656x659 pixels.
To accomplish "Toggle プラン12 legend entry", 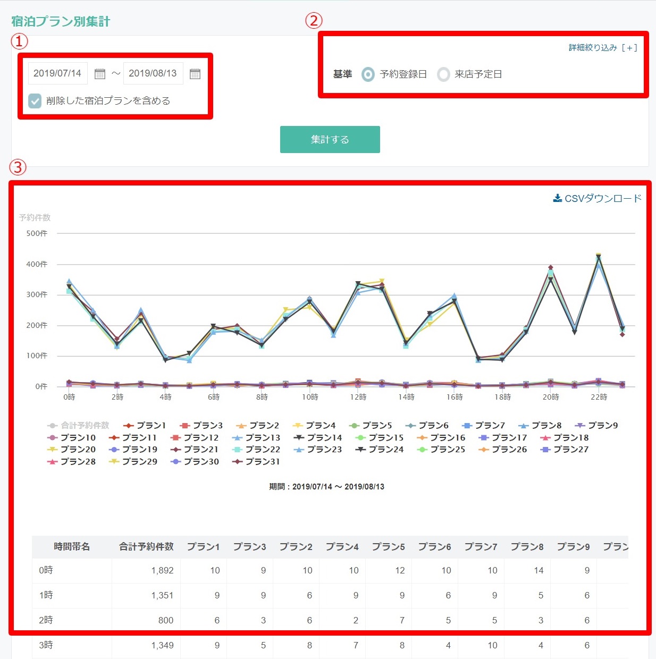I will (195, 437).
